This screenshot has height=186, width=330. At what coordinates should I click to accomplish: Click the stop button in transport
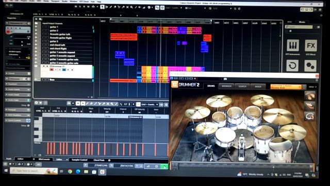(157, 166)
